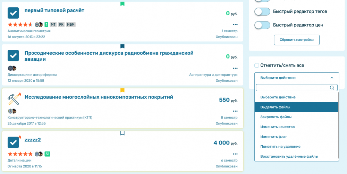This screenshot has width=347, height=174.
Task: Click the green bookmark on первый типовой расчёт
Action: pyautogui.click(x=122, y=4)
